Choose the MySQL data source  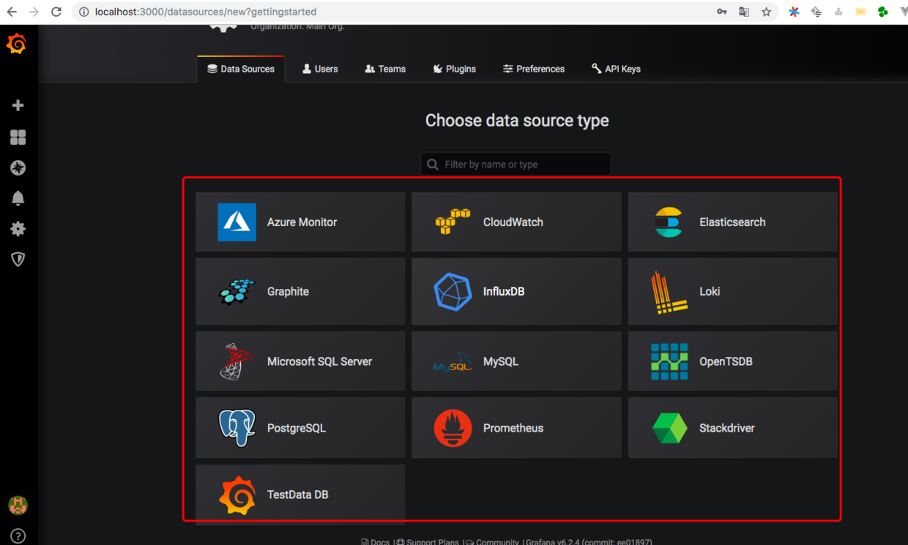[x=516, y=361]
